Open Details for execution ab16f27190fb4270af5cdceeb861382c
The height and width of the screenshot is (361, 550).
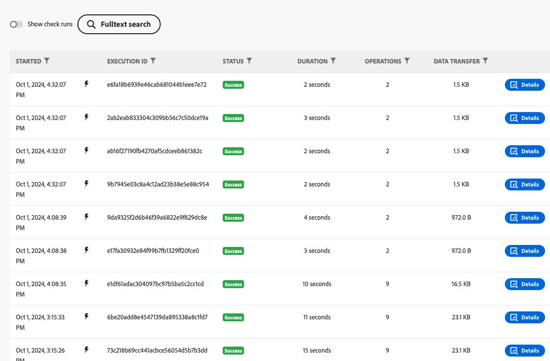525,151
